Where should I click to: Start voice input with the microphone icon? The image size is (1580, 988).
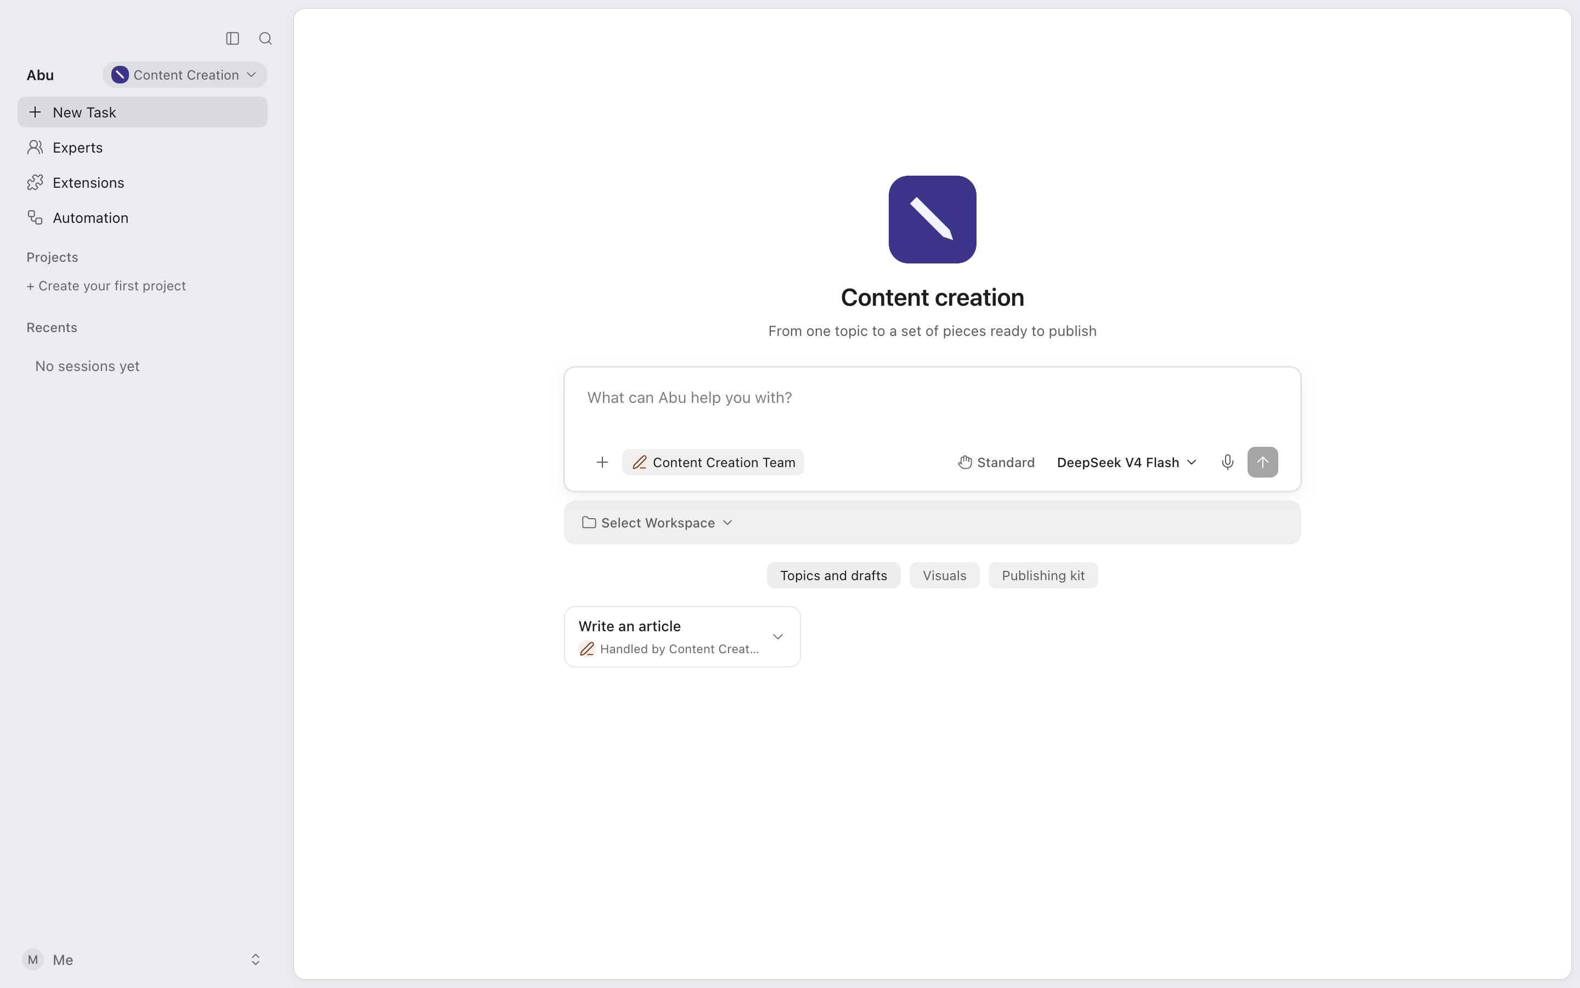[1227, 462]
